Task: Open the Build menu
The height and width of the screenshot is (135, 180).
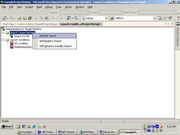Action: point(39,7)
